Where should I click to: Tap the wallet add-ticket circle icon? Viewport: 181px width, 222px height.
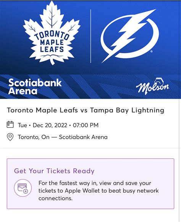23,188
